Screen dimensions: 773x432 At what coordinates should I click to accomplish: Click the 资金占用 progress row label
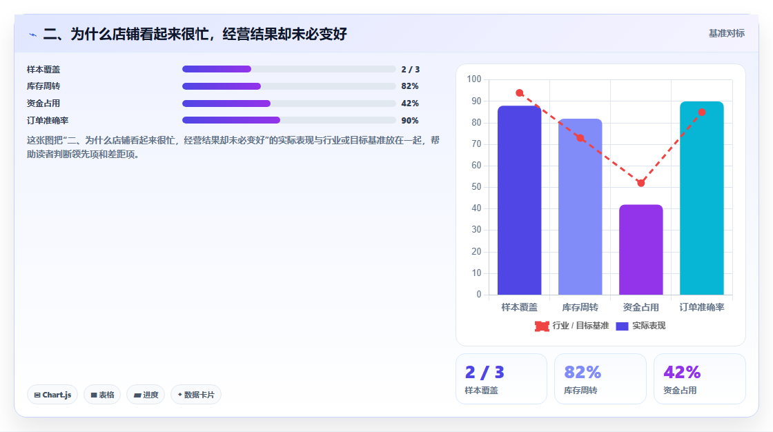point(43,104)
